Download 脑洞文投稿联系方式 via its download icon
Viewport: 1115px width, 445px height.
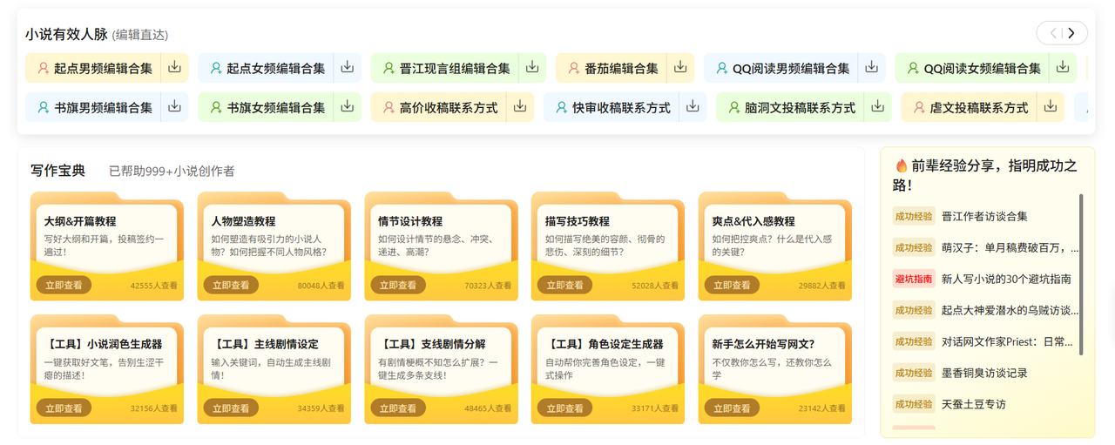click(x=877, y=106)
